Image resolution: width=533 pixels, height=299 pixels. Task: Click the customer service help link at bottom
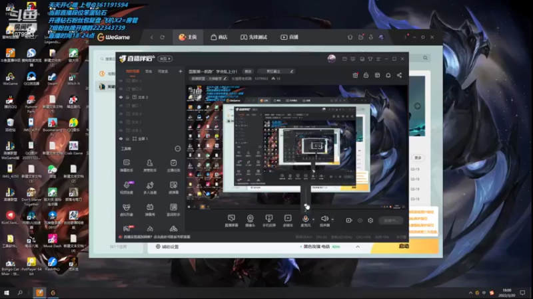tap(155, 237)
